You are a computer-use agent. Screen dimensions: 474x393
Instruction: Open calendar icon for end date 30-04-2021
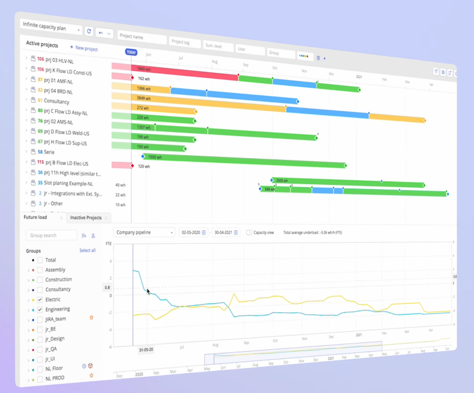[236, 233]
